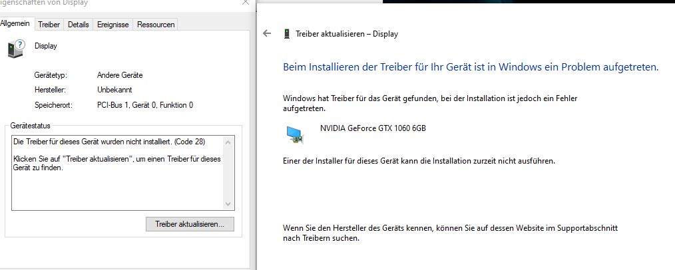The width and height of the screenshot is (675, 270).
Task: Click the 'Andere Geräte' device type value
Action: 120,75
